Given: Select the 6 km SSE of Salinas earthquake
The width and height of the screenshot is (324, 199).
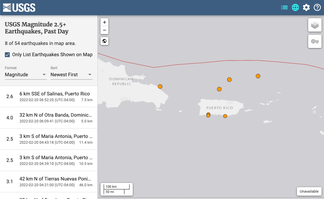Looking at the screenshot, I should coord(49,97).
